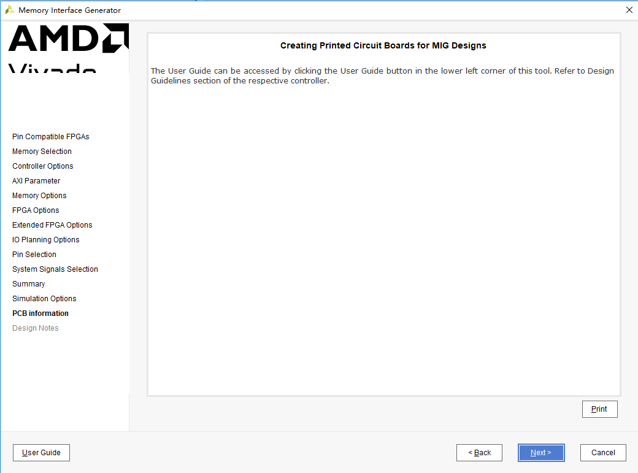Close the Memory Interface Generator window
This screenshot has width=638, height=473.
tap(629, 10)
